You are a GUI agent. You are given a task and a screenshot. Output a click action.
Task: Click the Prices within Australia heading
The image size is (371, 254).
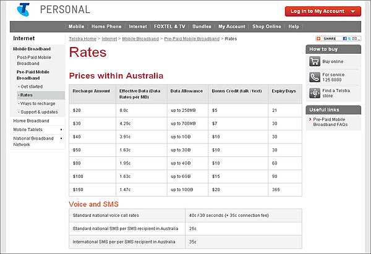(116, 75)
